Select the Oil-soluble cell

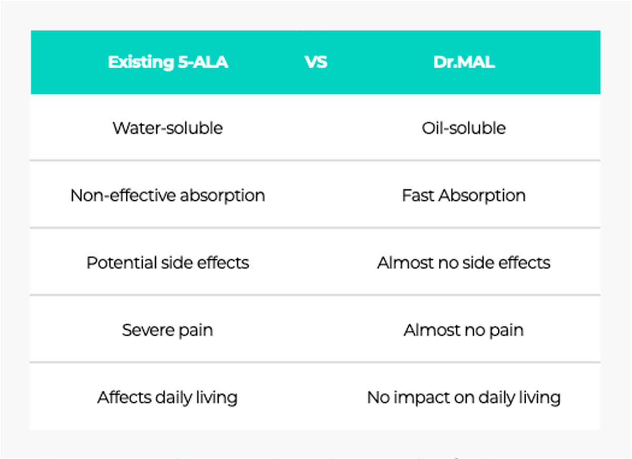pyautogui.click(x=463, y=128)
